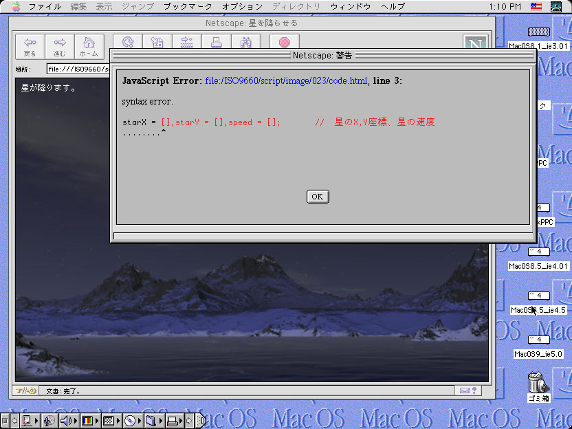Click the Open location toolbar icon
This screenshot has width=572, height=429.
click(x=187, y=41)
